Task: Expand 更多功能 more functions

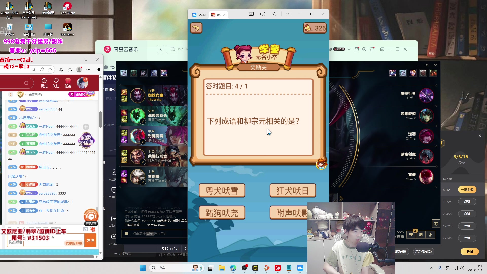Action: (122, 253)
